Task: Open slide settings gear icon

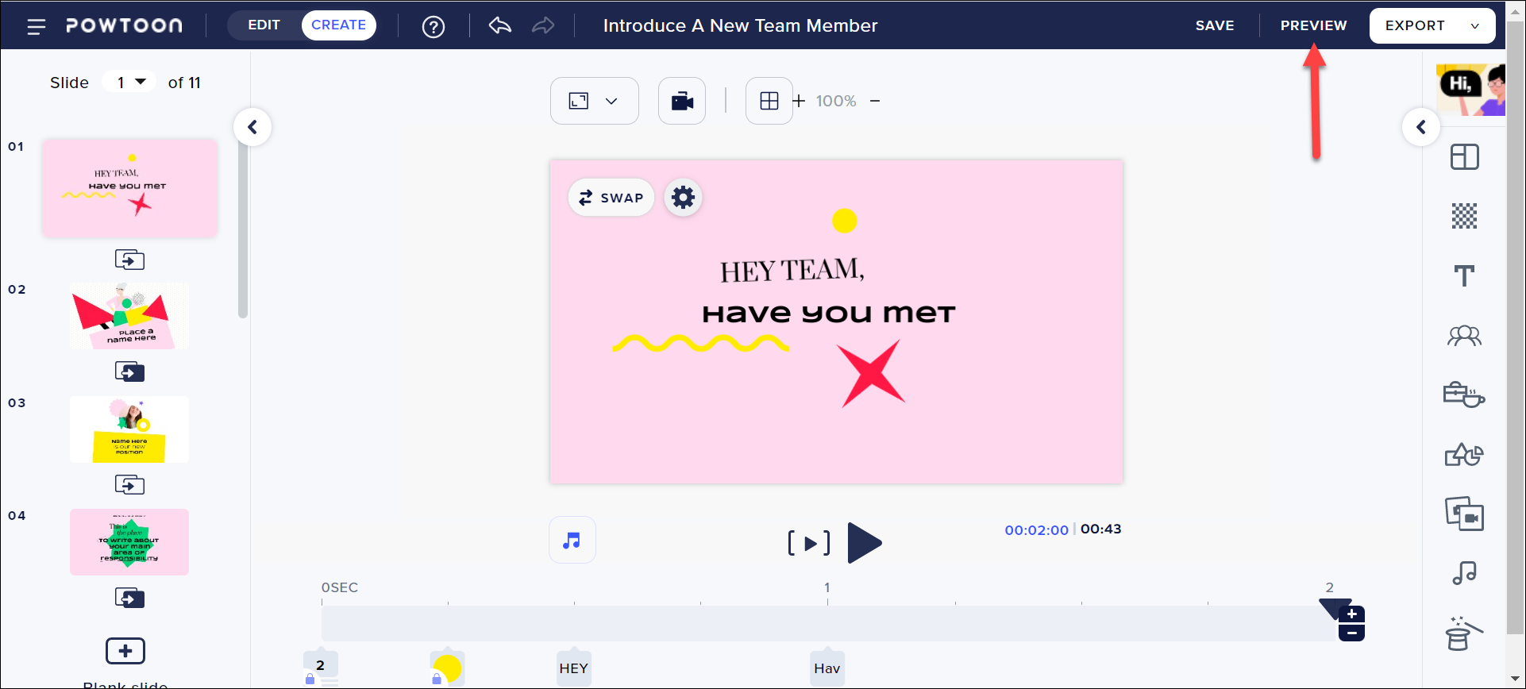Action: click(x=683, y=197)
